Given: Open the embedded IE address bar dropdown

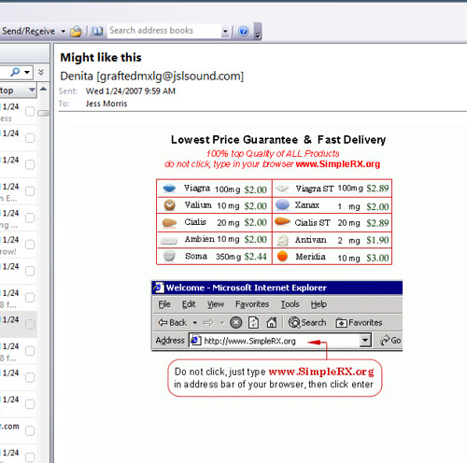Looking at the screenshot, I should click(x=365, y=341).
